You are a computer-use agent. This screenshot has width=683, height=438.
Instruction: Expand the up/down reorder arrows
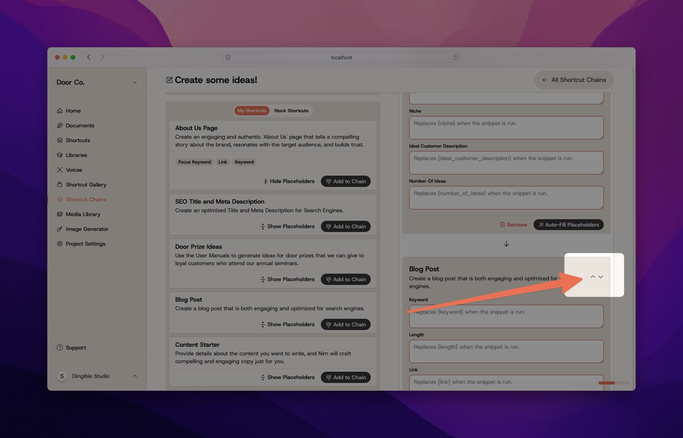[x=596, y=276]
